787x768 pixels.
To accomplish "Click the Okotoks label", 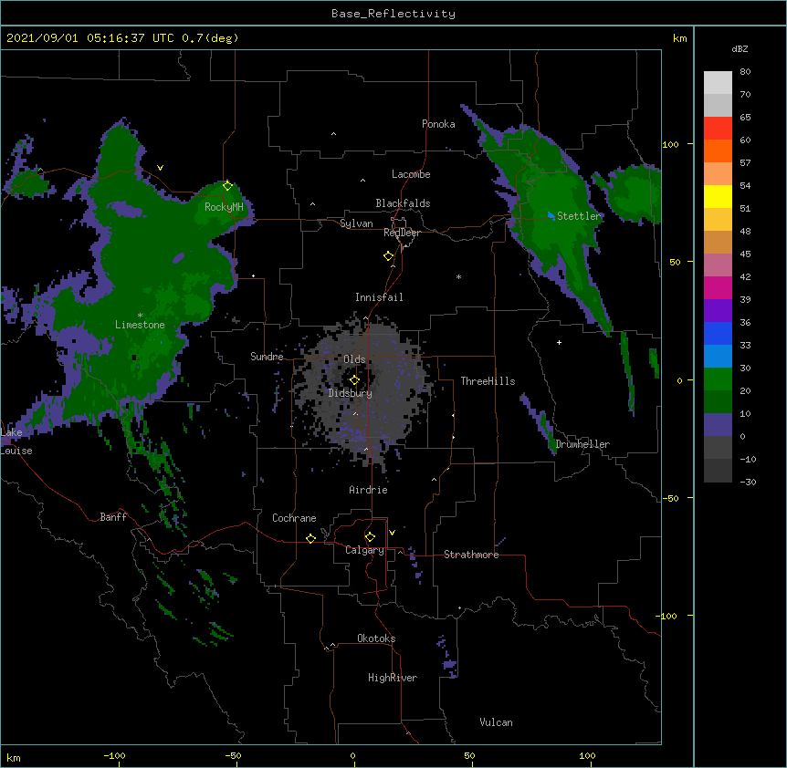I will [x=376, y=638].
